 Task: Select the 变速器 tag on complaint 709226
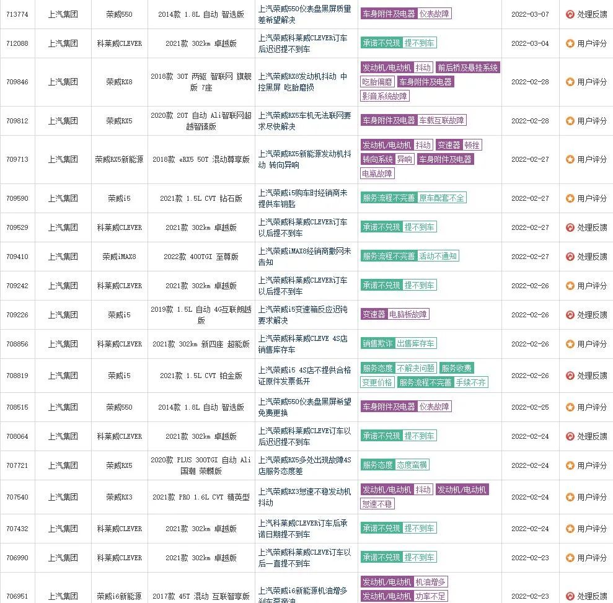pyautogui.click(x=373, y=314)
